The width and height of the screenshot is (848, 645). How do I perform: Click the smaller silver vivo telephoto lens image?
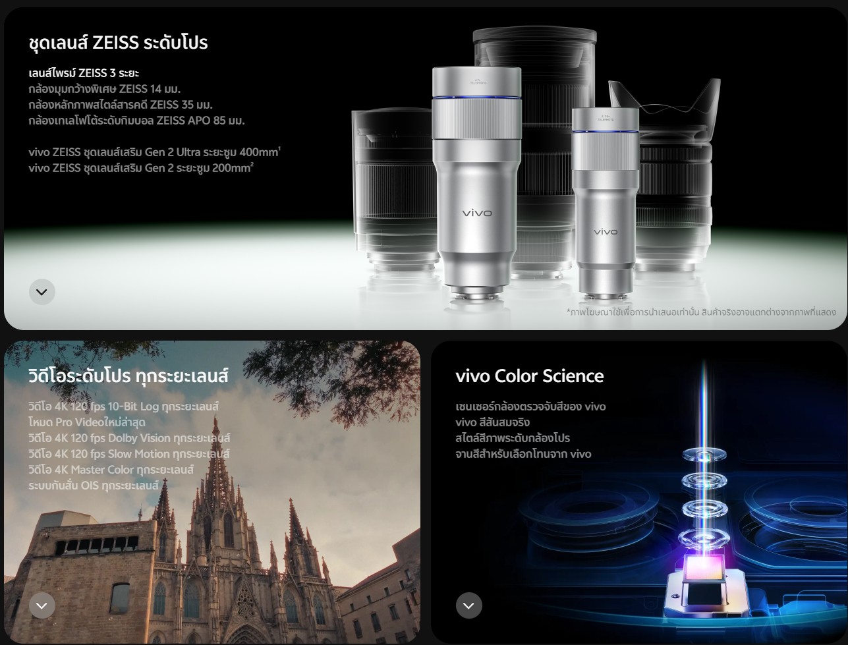(x=606, y=202)
